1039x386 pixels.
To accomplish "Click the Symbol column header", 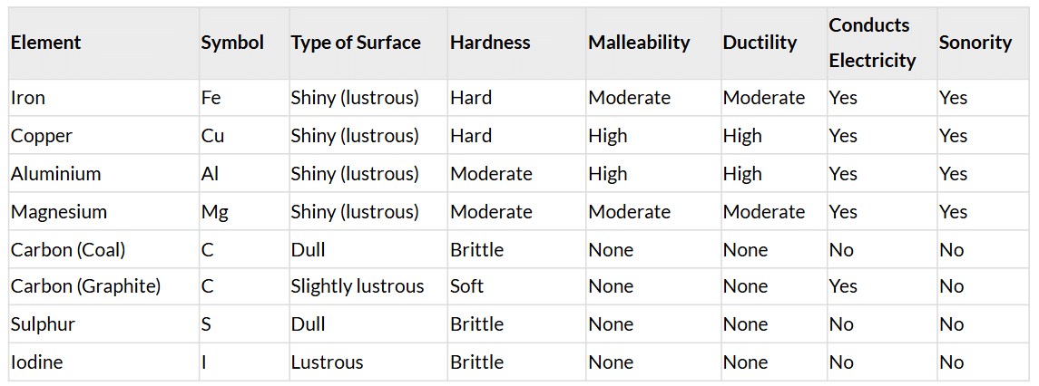I will [232, 43].
